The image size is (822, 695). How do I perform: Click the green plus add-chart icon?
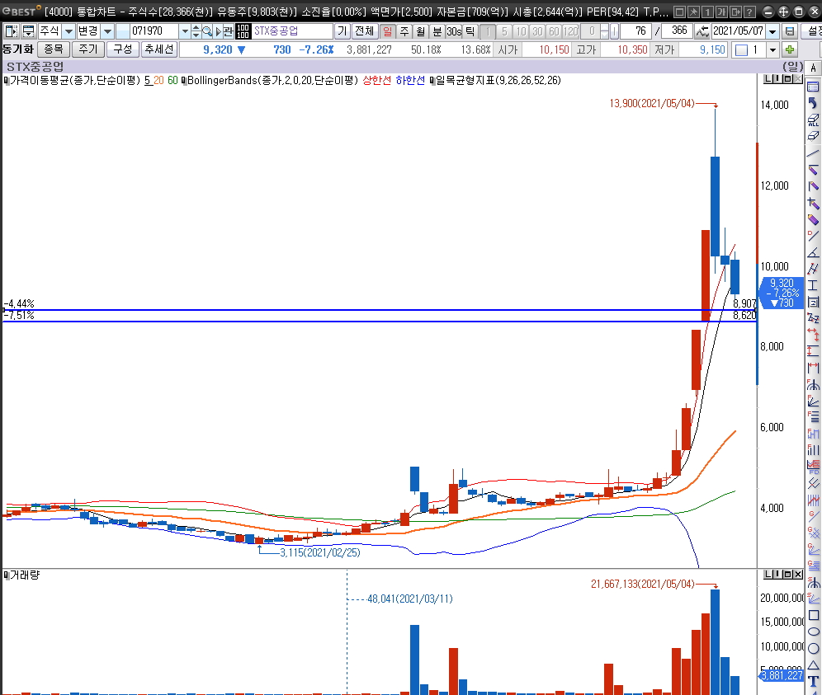point(790,50)
